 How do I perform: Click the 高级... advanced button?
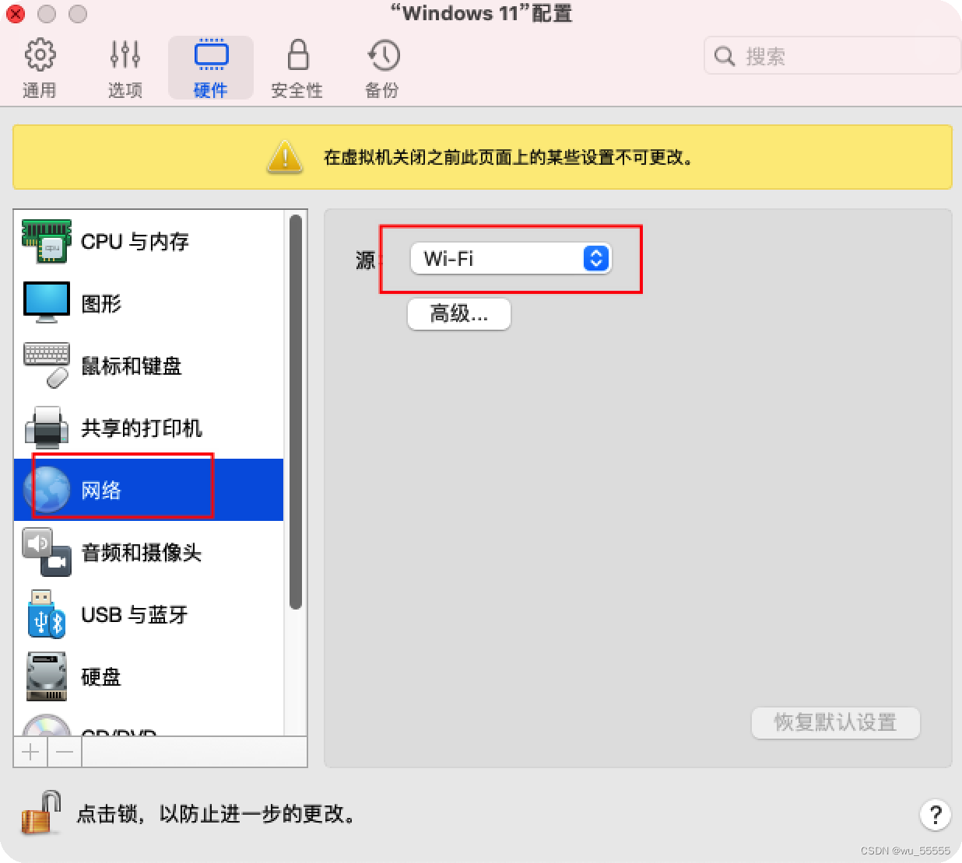[x=459, y=314]
